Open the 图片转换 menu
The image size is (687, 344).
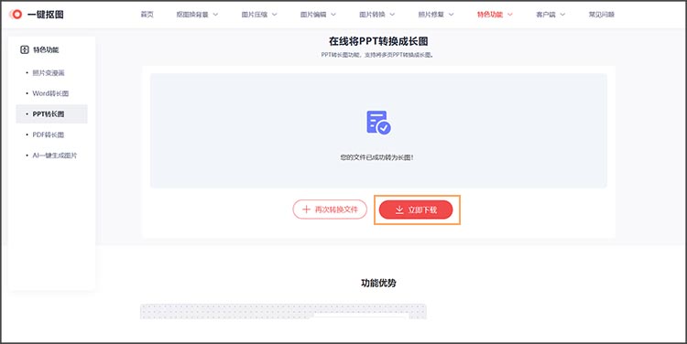(372, 15)
